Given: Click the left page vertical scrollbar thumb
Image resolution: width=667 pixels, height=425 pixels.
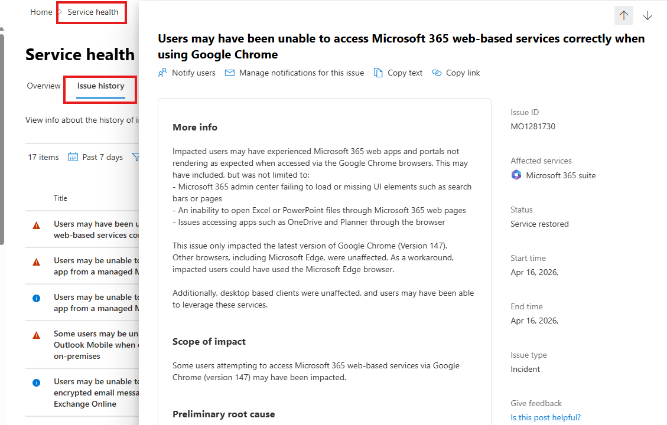Looking at the screenshot, I should tap(2, 139).
